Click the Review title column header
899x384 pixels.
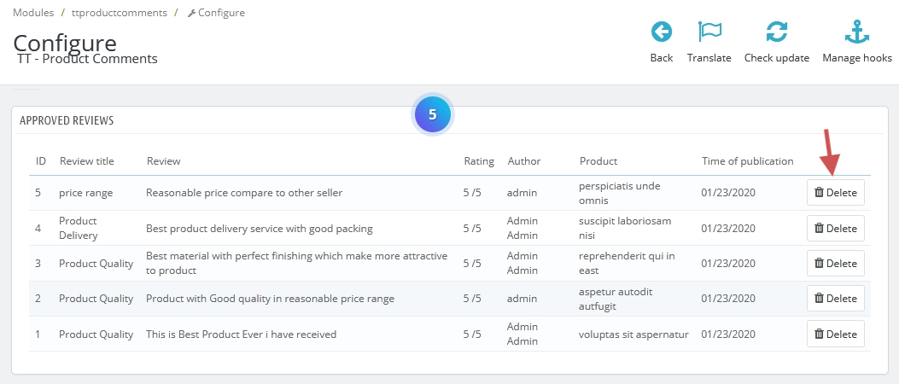click(86, 161)
